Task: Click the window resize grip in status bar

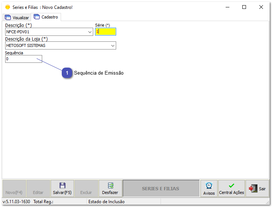Action: pos(267,202)
